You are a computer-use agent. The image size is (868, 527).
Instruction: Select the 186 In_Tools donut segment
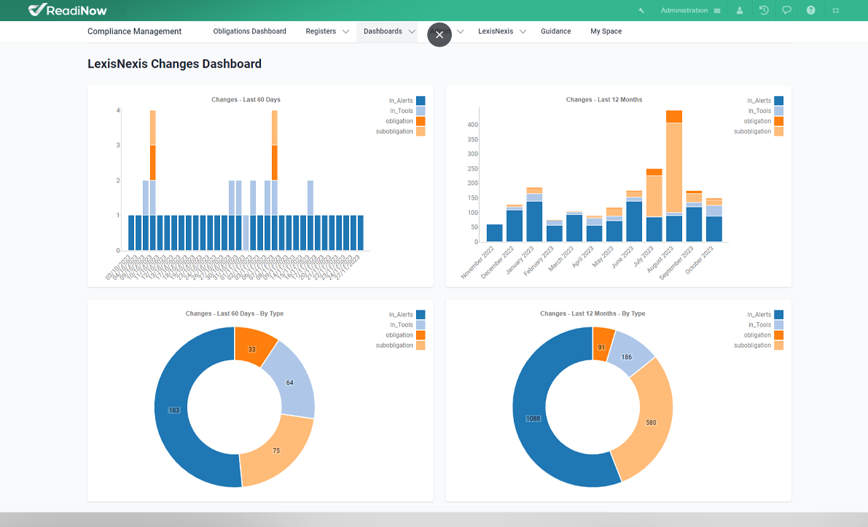628,356
